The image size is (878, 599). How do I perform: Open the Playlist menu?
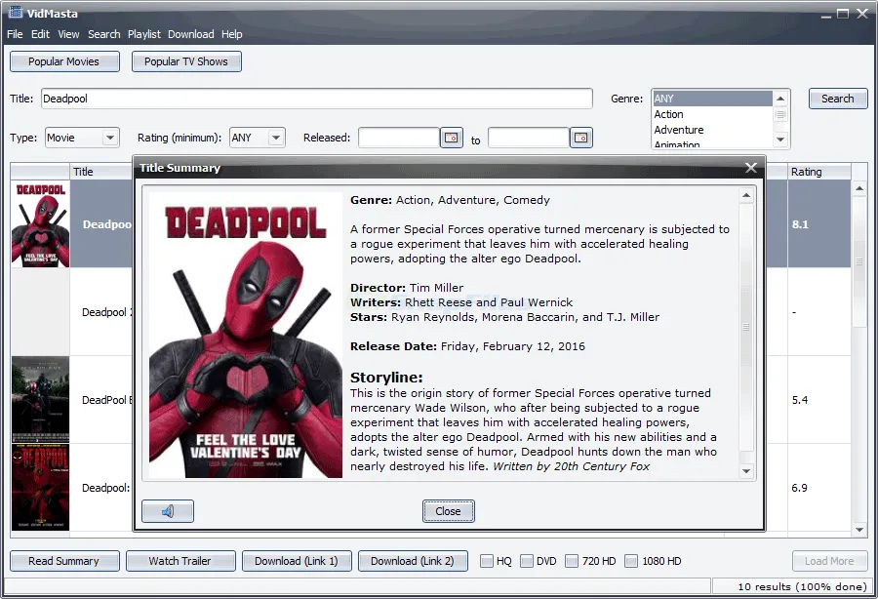click(144, 34)
